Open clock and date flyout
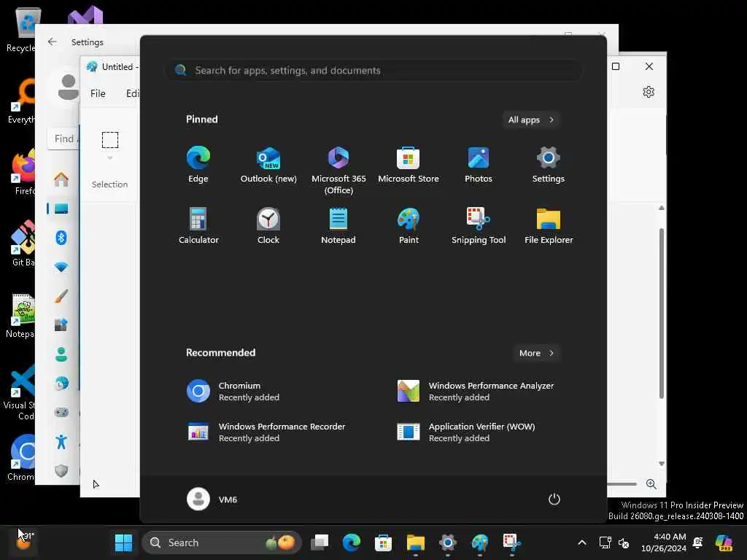The image size is (747, 560). click(x=664, y=542)
